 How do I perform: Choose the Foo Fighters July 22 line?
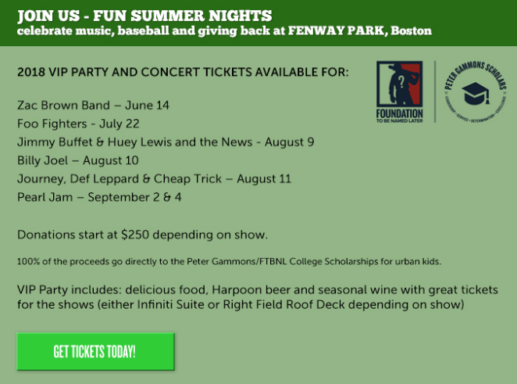pos(78,124)
